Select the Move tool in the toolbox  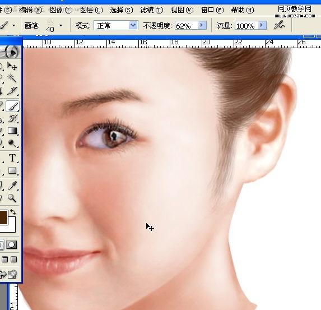click(12, 66)
